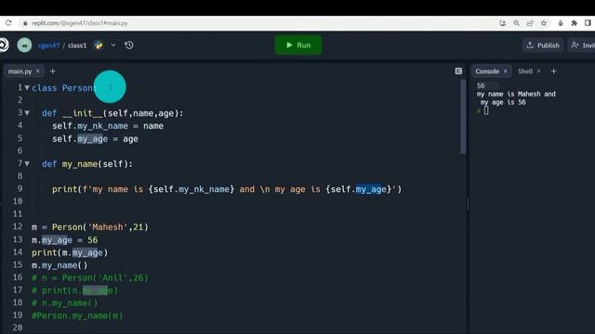This screenshot has height=334, width=595.
Task: Open browser zoom magnifier icon
Action: pos(517,23)
